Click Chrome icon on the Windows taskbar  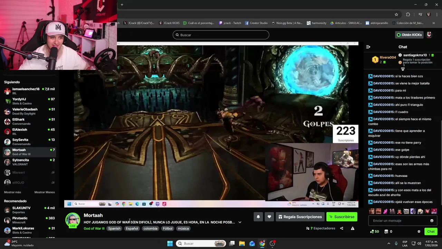click(x=262, y=243)
